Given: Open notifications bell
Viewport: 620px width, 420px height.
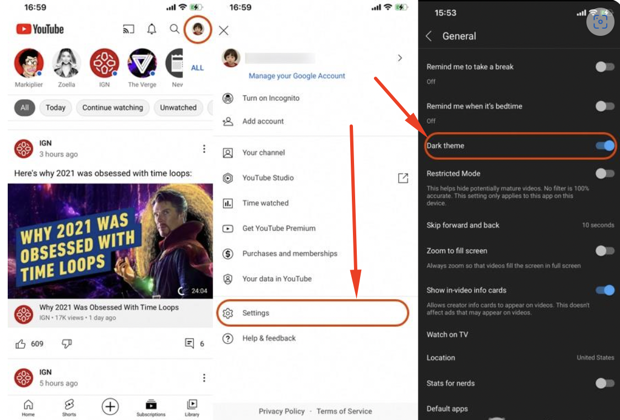Looking at the screenshot, I should point(152,29).
